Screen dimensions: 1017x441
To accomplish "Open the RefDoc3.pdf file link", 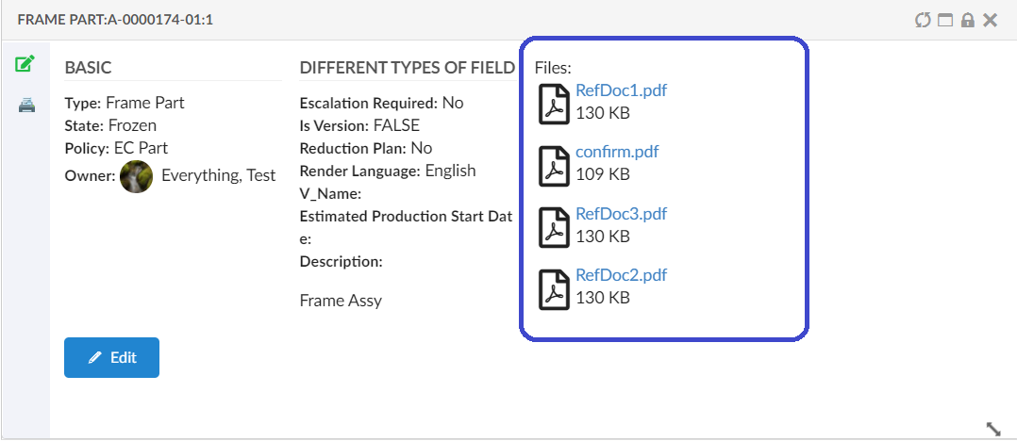I will point(621,214).
